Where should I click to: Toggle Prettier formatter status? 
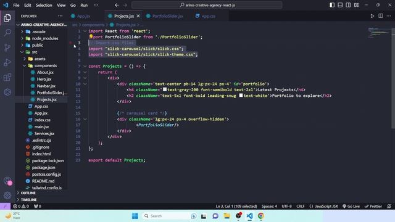click(373, 206)
